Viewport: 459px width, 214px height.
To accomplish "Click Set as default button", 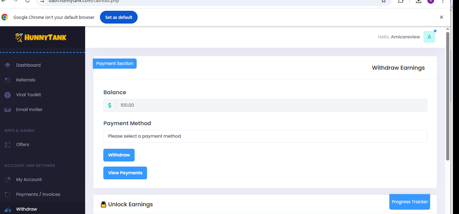I will (119, 17).
